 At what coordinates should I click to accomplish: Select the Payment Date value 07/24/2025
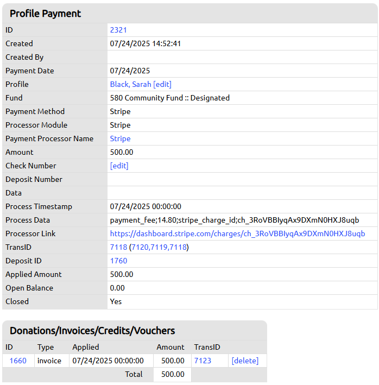coord(130,71)
